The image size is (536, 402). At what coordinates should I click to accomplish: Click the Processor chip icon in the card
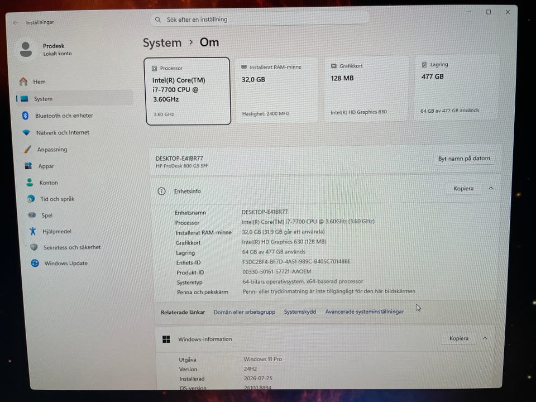click(154, 68)
